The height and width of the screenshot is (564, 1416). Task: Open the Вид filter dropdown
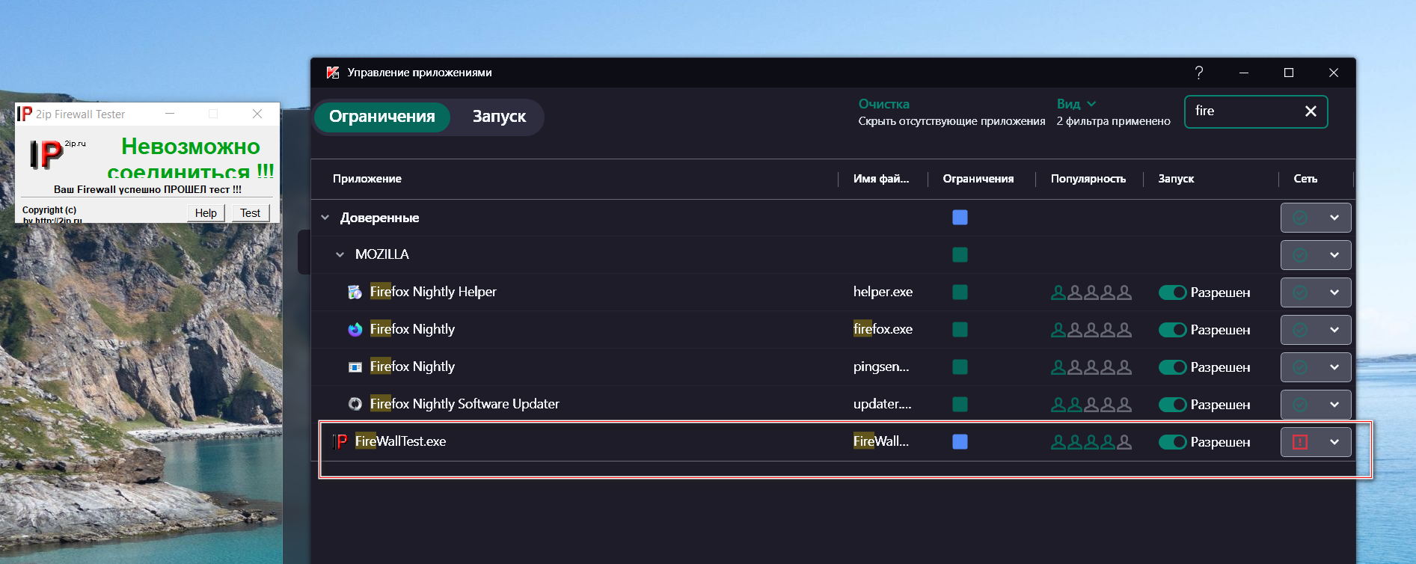click(1076, 104)
